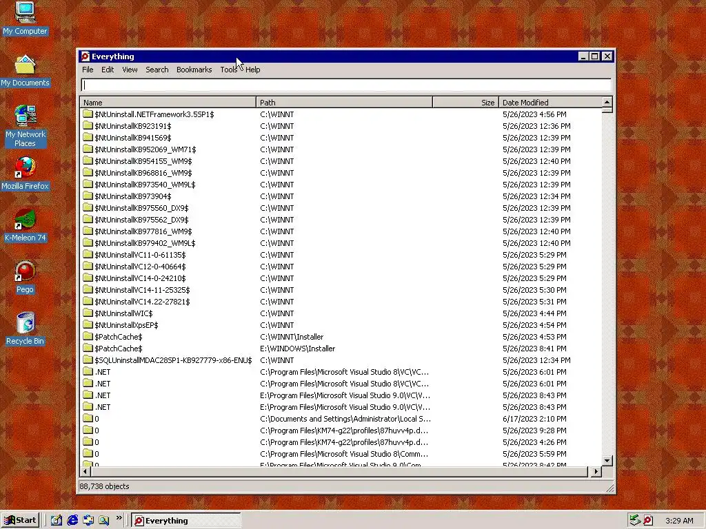Focus the Everything search box
This screenshot has height=529, width=706.
coord(346,85)
